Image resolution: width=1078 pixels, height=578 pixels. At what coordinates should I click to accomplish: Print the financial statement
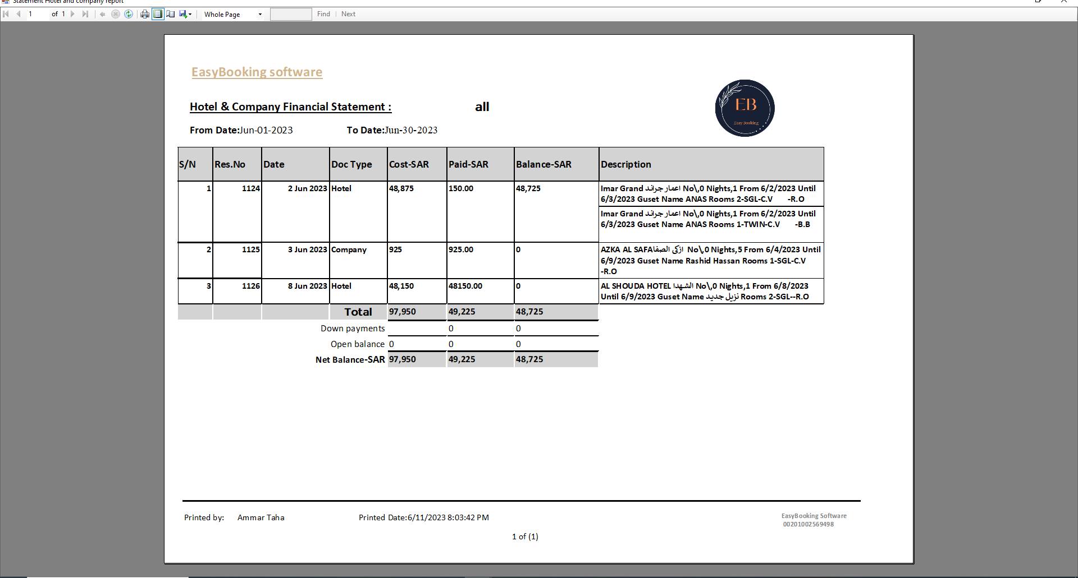[x=145, y=14]
